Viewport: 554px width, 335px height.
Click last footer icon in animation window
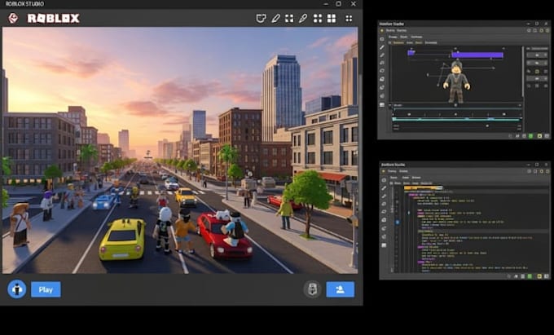pyautogui.click(x=547, y=135)
